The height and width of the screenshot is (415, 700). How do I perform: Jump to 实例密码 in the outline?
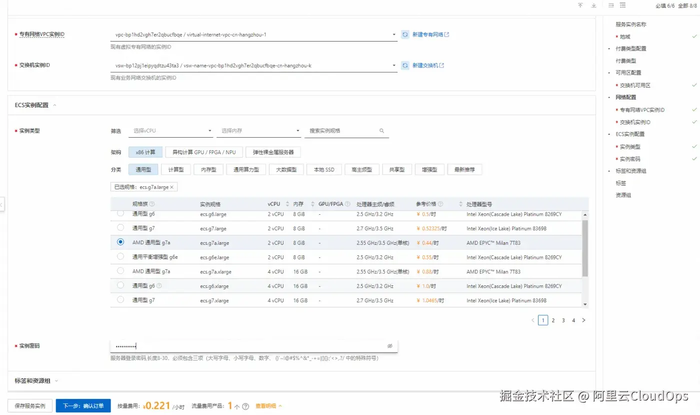click(x=630, y=159)
